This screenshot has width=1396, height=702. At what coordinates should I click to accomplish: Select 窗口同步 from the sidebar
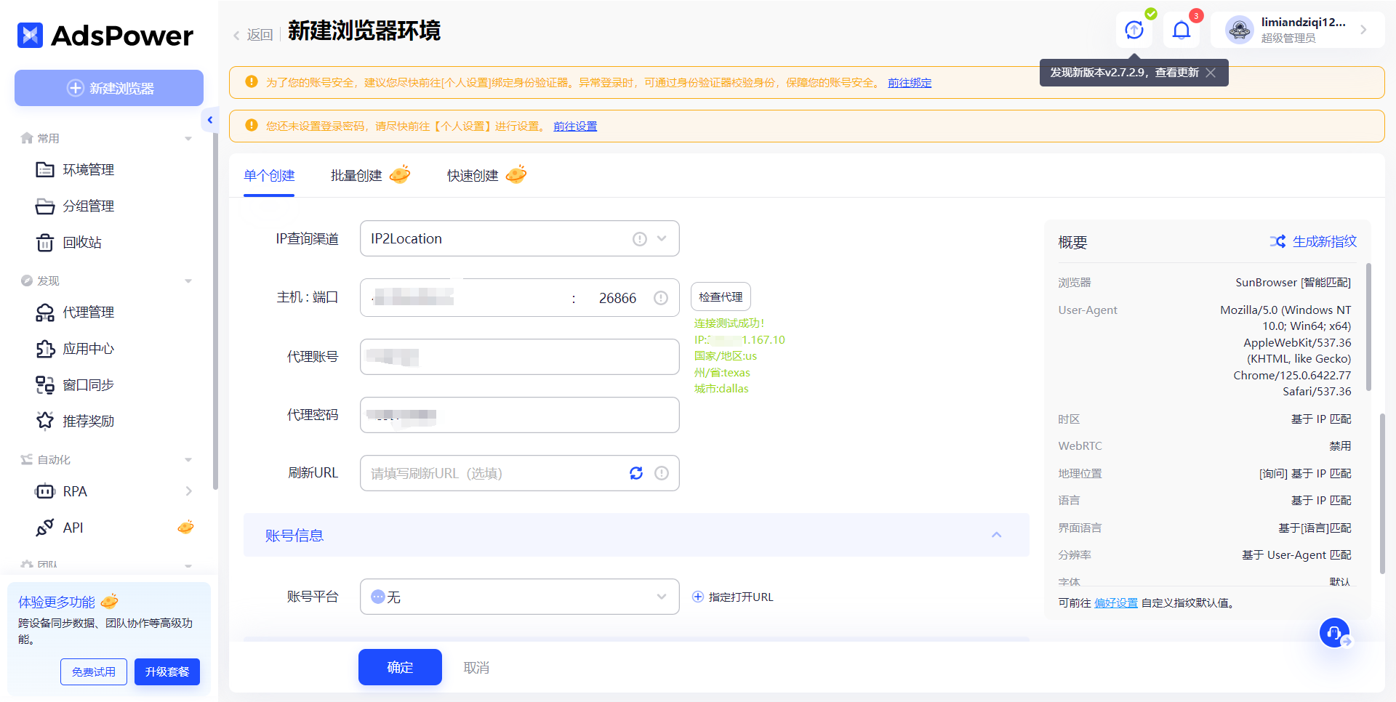tap(87, 384)
